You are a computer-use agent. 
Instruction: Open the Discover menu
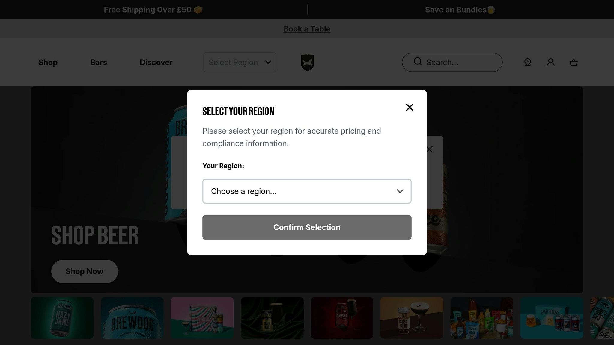click(x=156, y=62)
